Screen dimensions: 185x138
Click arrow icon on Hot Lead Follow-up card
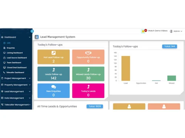pos(54,53)
